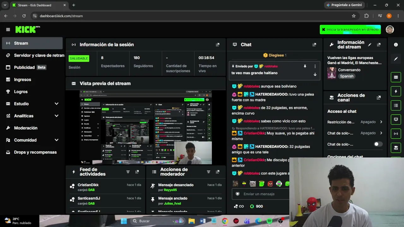
Task: Click the SALUDABLE session status badge
Action: tap(79, 58)
